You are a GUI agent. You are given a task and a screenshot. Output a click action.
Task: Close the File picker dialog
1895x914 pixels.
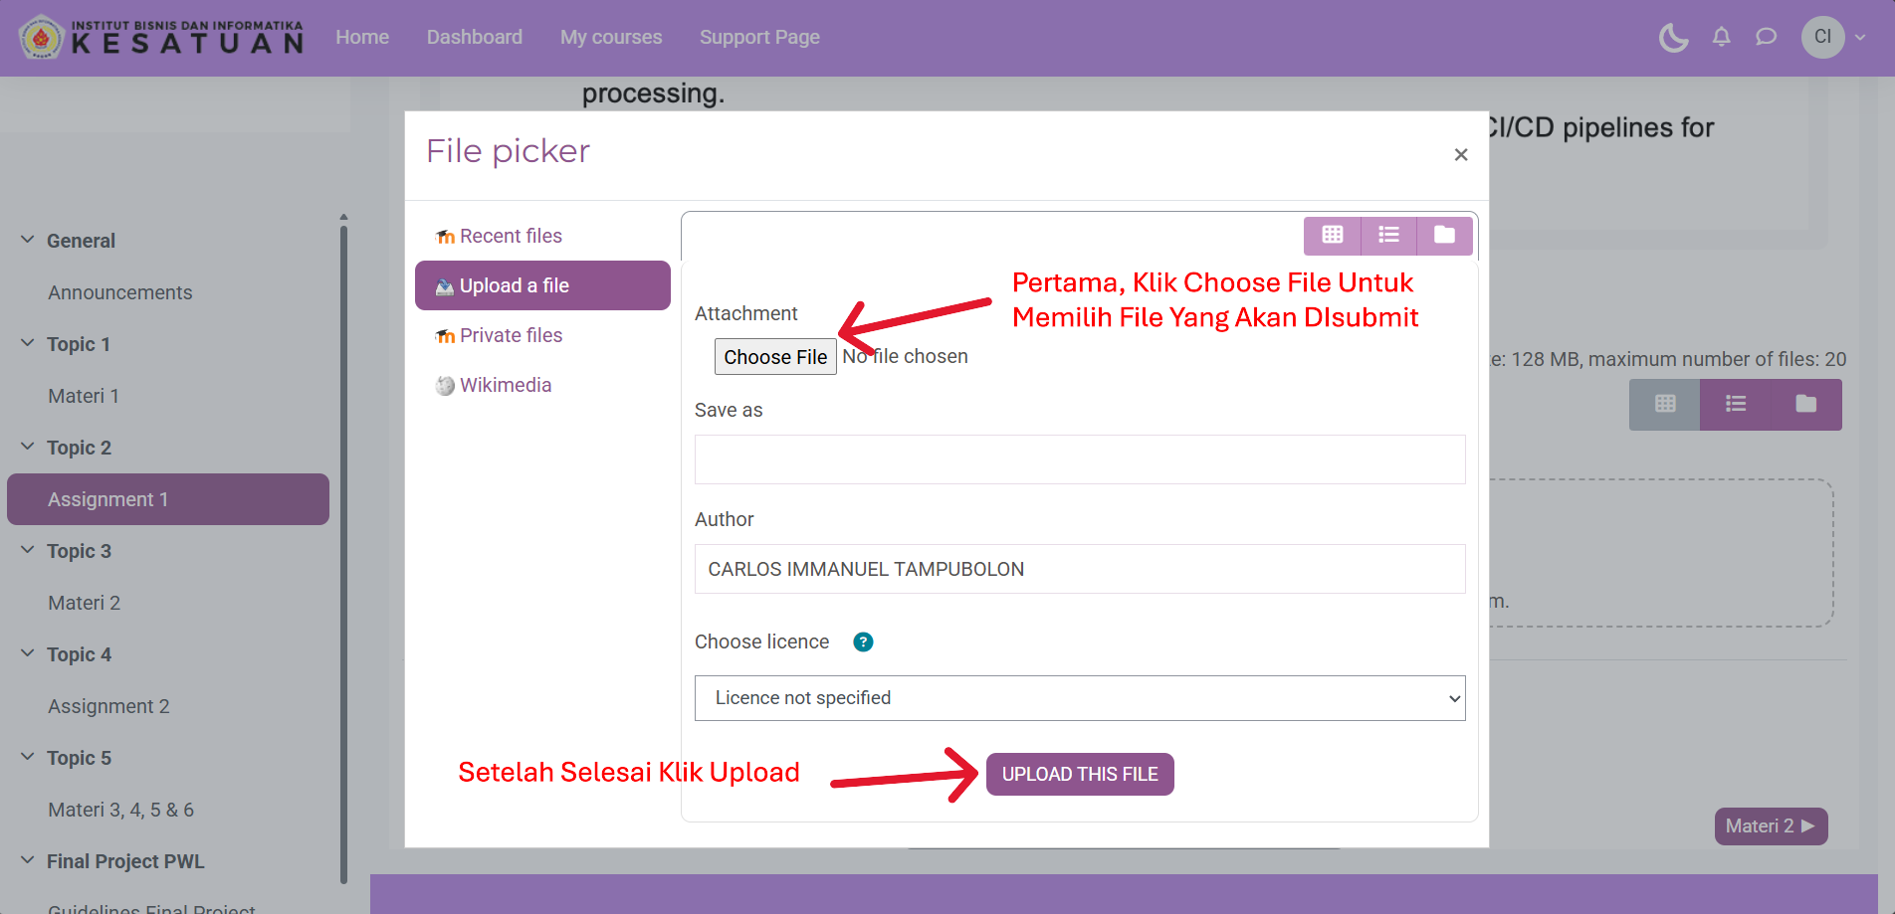click(x=1460, y=155)
